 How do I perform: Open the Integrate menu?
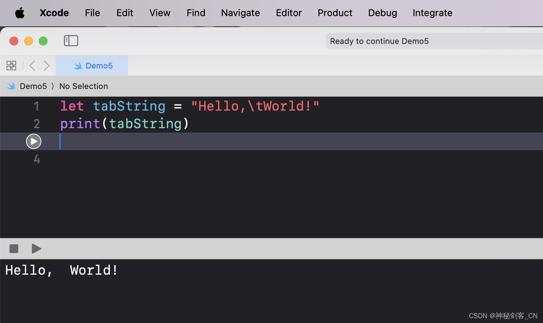coord(432,13)
